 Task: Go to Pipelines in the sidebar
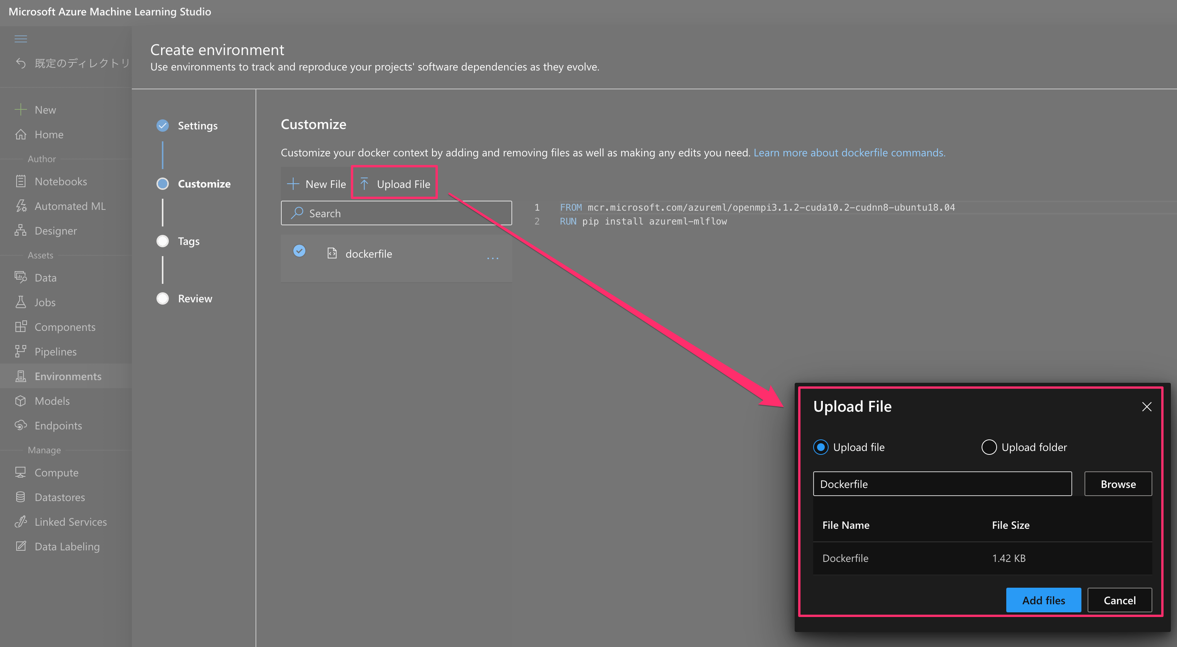[x=55, y=352]
